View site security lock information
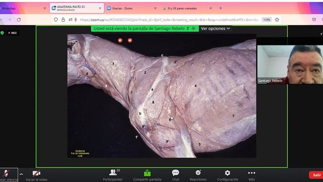The width and height of the screenshot is (323, 182). coord(63,20)
